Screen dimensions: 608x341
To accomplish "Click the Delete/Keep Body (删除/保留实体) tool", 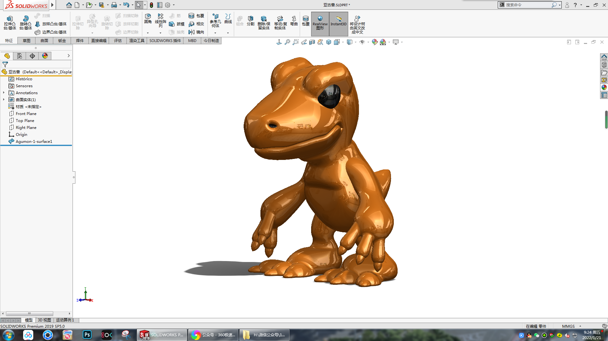I will coord(264,23).
